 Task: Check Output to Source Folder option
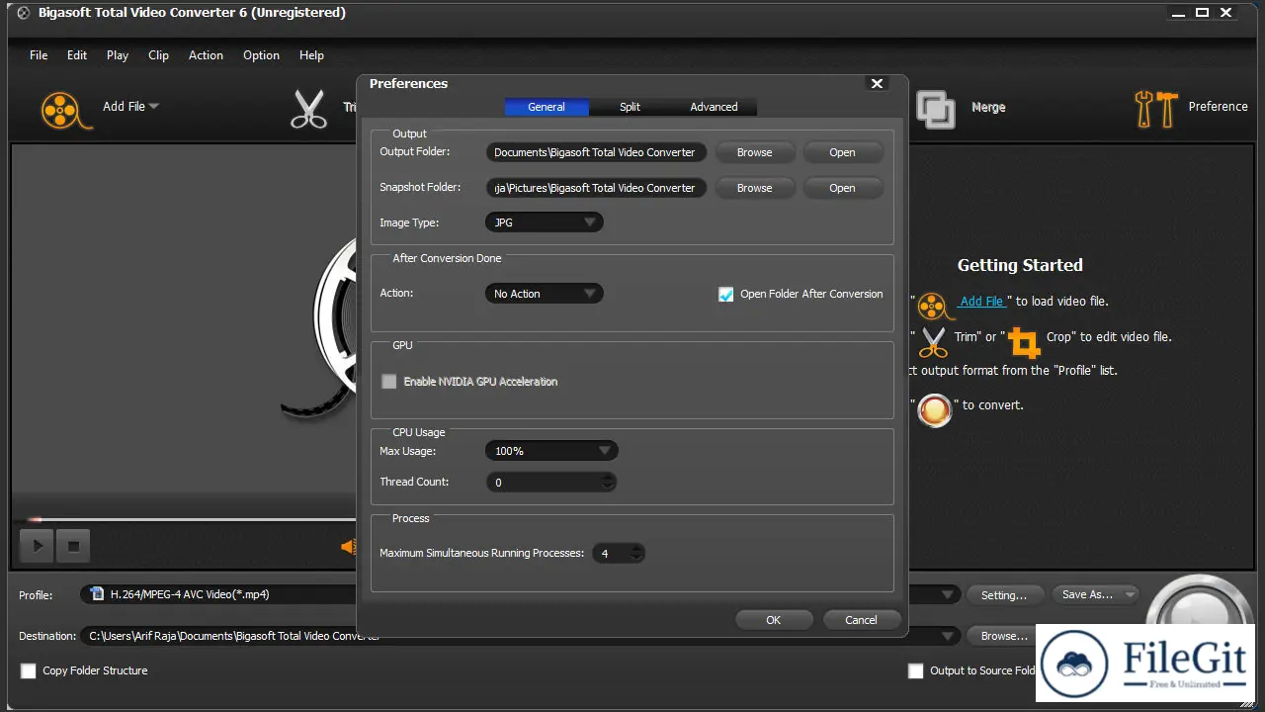[x=916, y=670]
